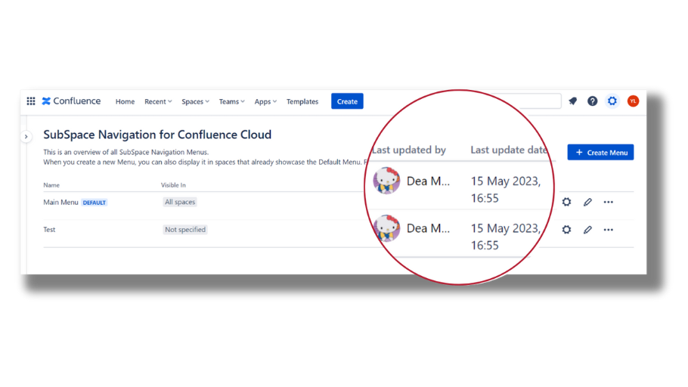The width and height of the screenshot is (688, 387).
Task: Open the YL user profile avatar
Action: click(633, 101)
